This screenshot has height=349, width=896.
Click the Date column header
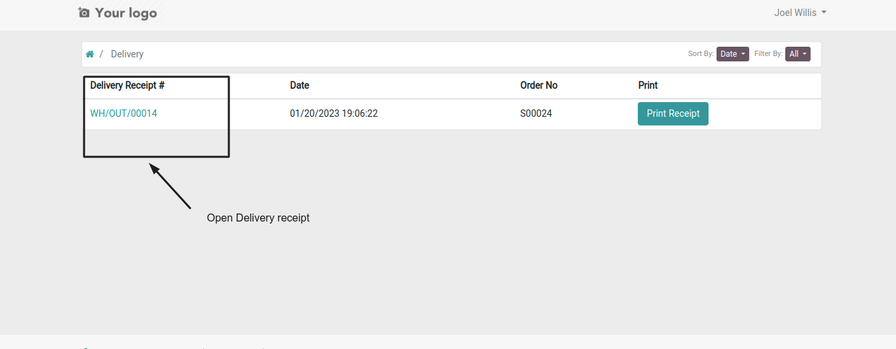point(300,85)
